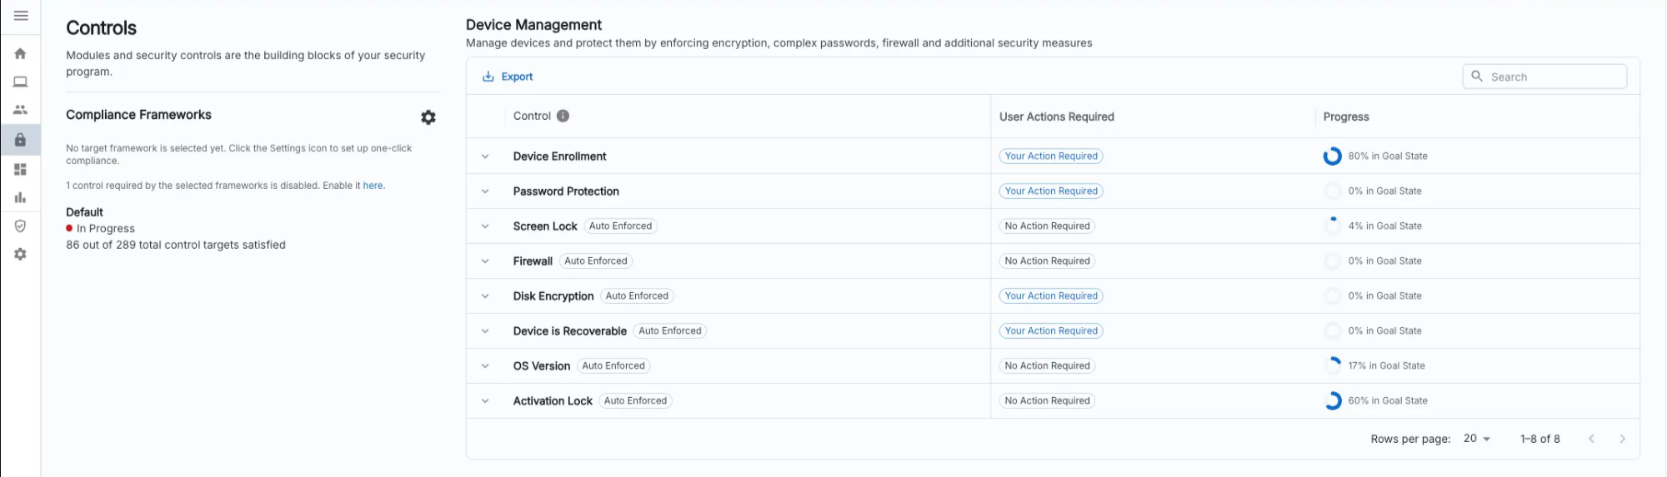The width and height of the screenshot is (1667, 477).
Task: Click the Device Enrollment 80% progress ring
Action: click(1332, 157)
